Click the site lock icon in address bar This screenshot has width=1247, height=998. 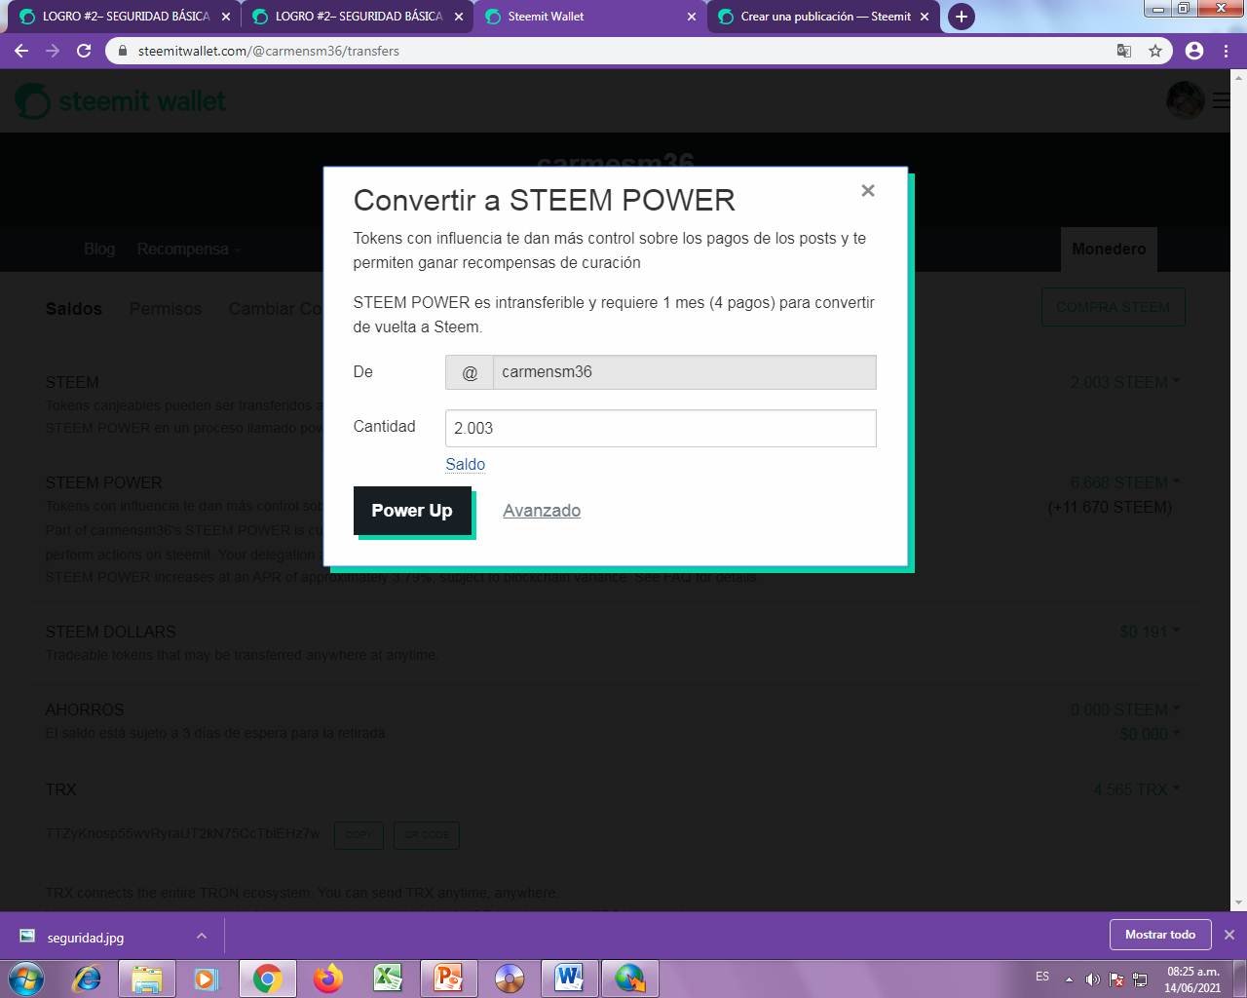122,51
